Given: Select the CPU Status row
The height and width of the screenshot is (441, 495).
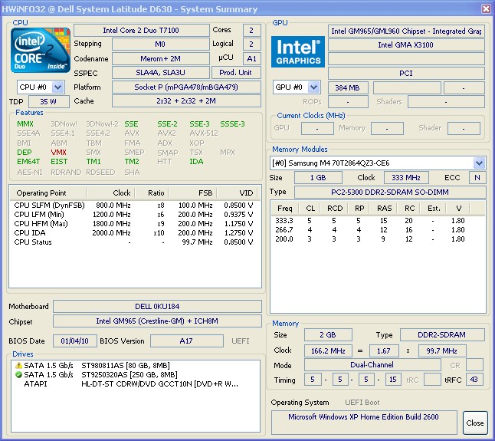Looking at the screenshot, I should 135,242.
